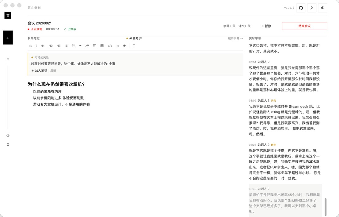Click the T text format icon
Image resolution: width=339 pixels, height=217 pixels.
pyautogui.click(x=134, y=46)
